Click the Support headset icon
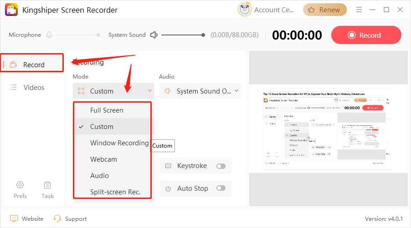The height and width of the screenshot is (228, 411). [x=57, y=218]
